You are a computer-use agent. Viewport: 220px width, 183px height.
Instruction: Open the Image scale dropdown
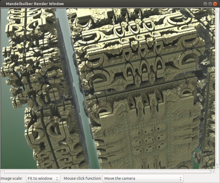pyautogui.click(x=43, y=178)
